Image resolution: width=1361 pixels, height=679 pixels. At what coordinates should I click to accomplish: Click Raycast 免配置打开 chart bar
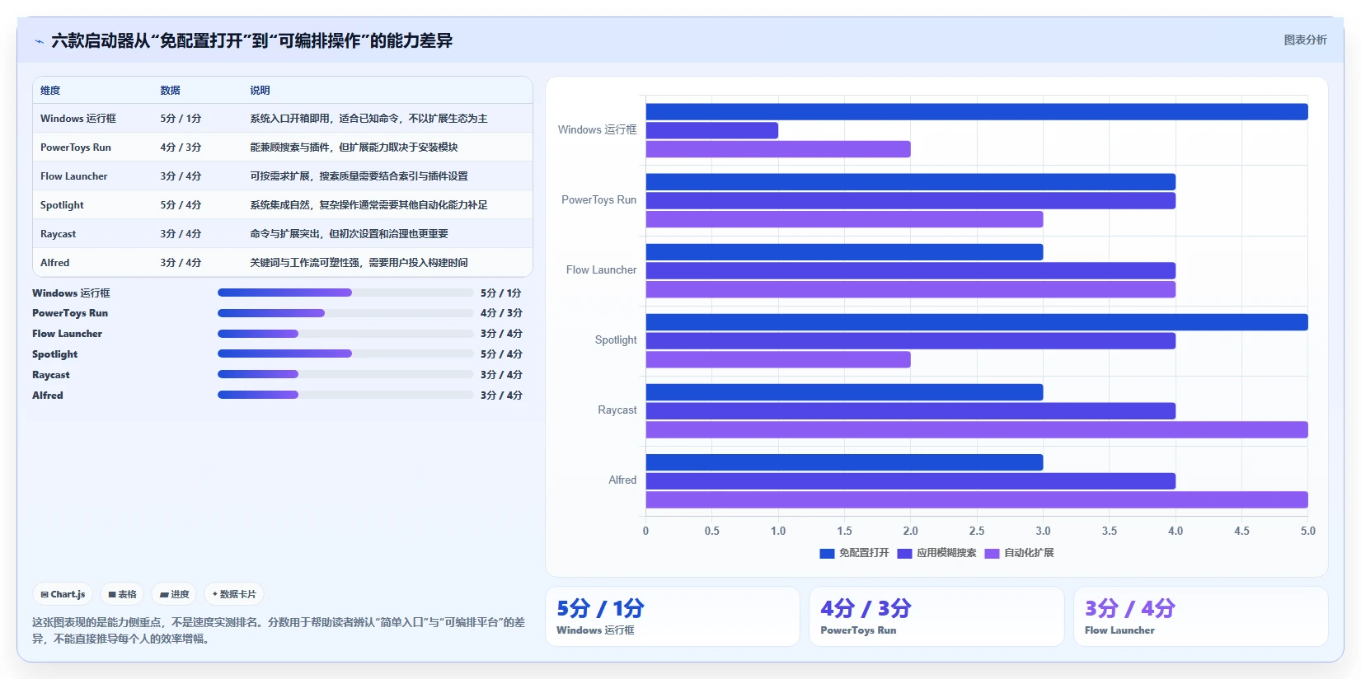(844, 392)
